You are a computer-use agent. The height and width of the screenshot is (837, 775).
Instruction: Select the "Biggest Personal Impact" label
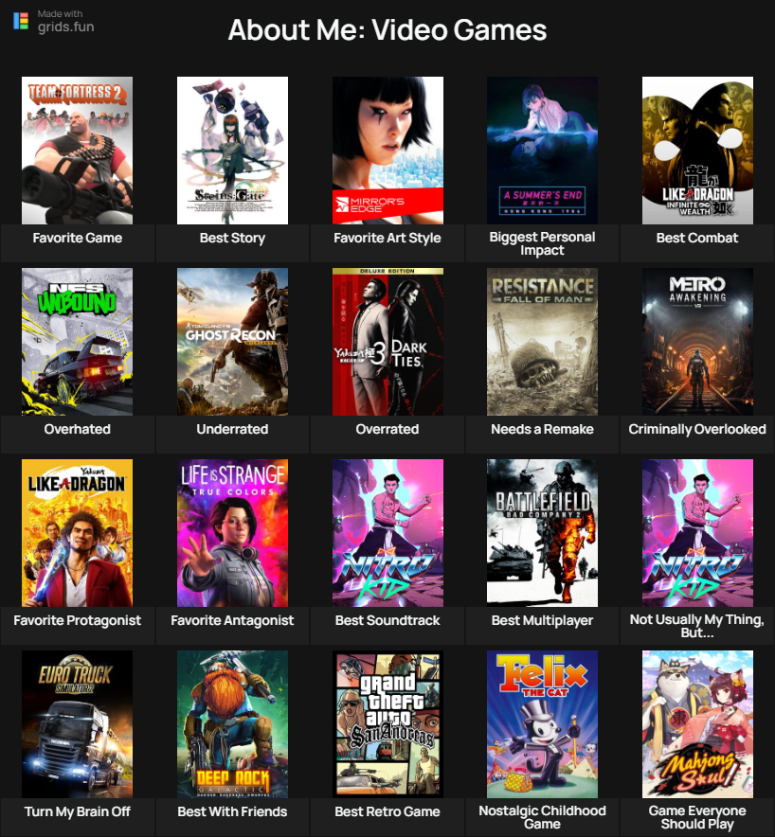[542, 243]
